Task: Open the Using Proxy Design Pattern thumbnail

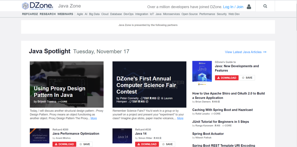Action: [x=67, y=84]
